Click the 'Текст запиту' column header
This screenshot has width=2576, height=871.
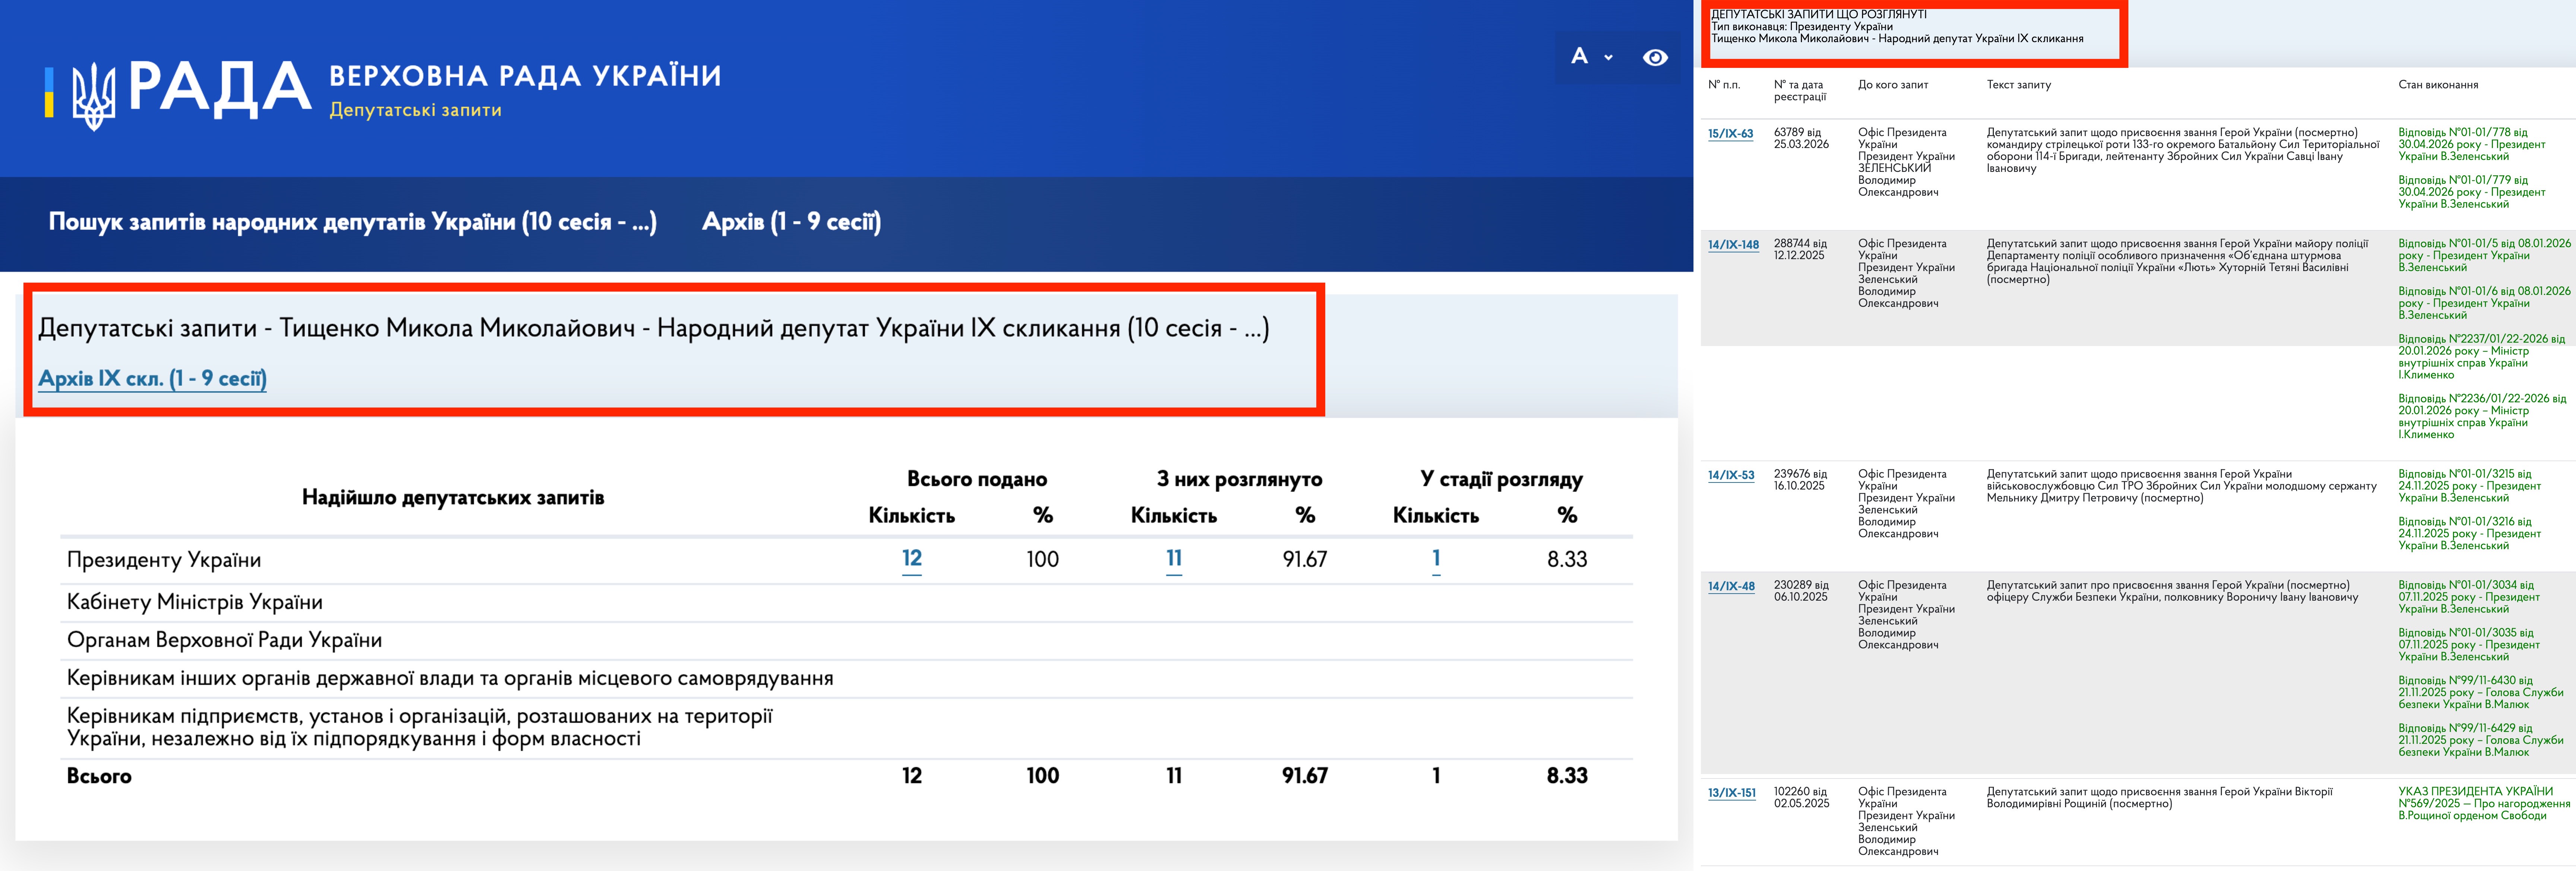click(x=2018, y=85)
